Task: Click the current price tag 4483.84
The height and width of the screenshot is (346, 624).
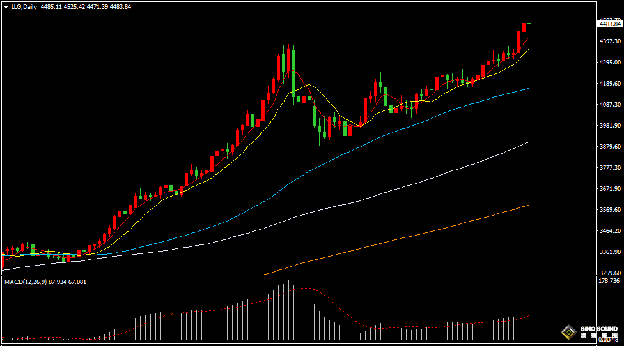Action: click(x=609, y=24)
